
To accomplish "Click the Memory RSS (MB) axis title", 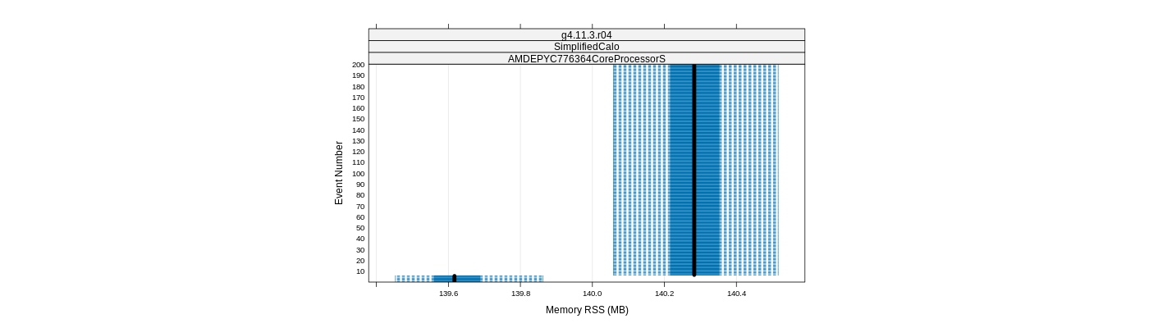I will tap(587, 310).
